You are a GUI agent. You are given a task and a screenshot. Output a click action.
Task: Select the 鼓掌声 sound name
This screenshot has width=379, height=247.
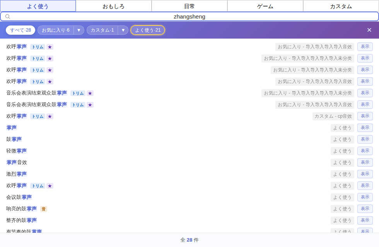pyautogui.click(x=14, y=139)
